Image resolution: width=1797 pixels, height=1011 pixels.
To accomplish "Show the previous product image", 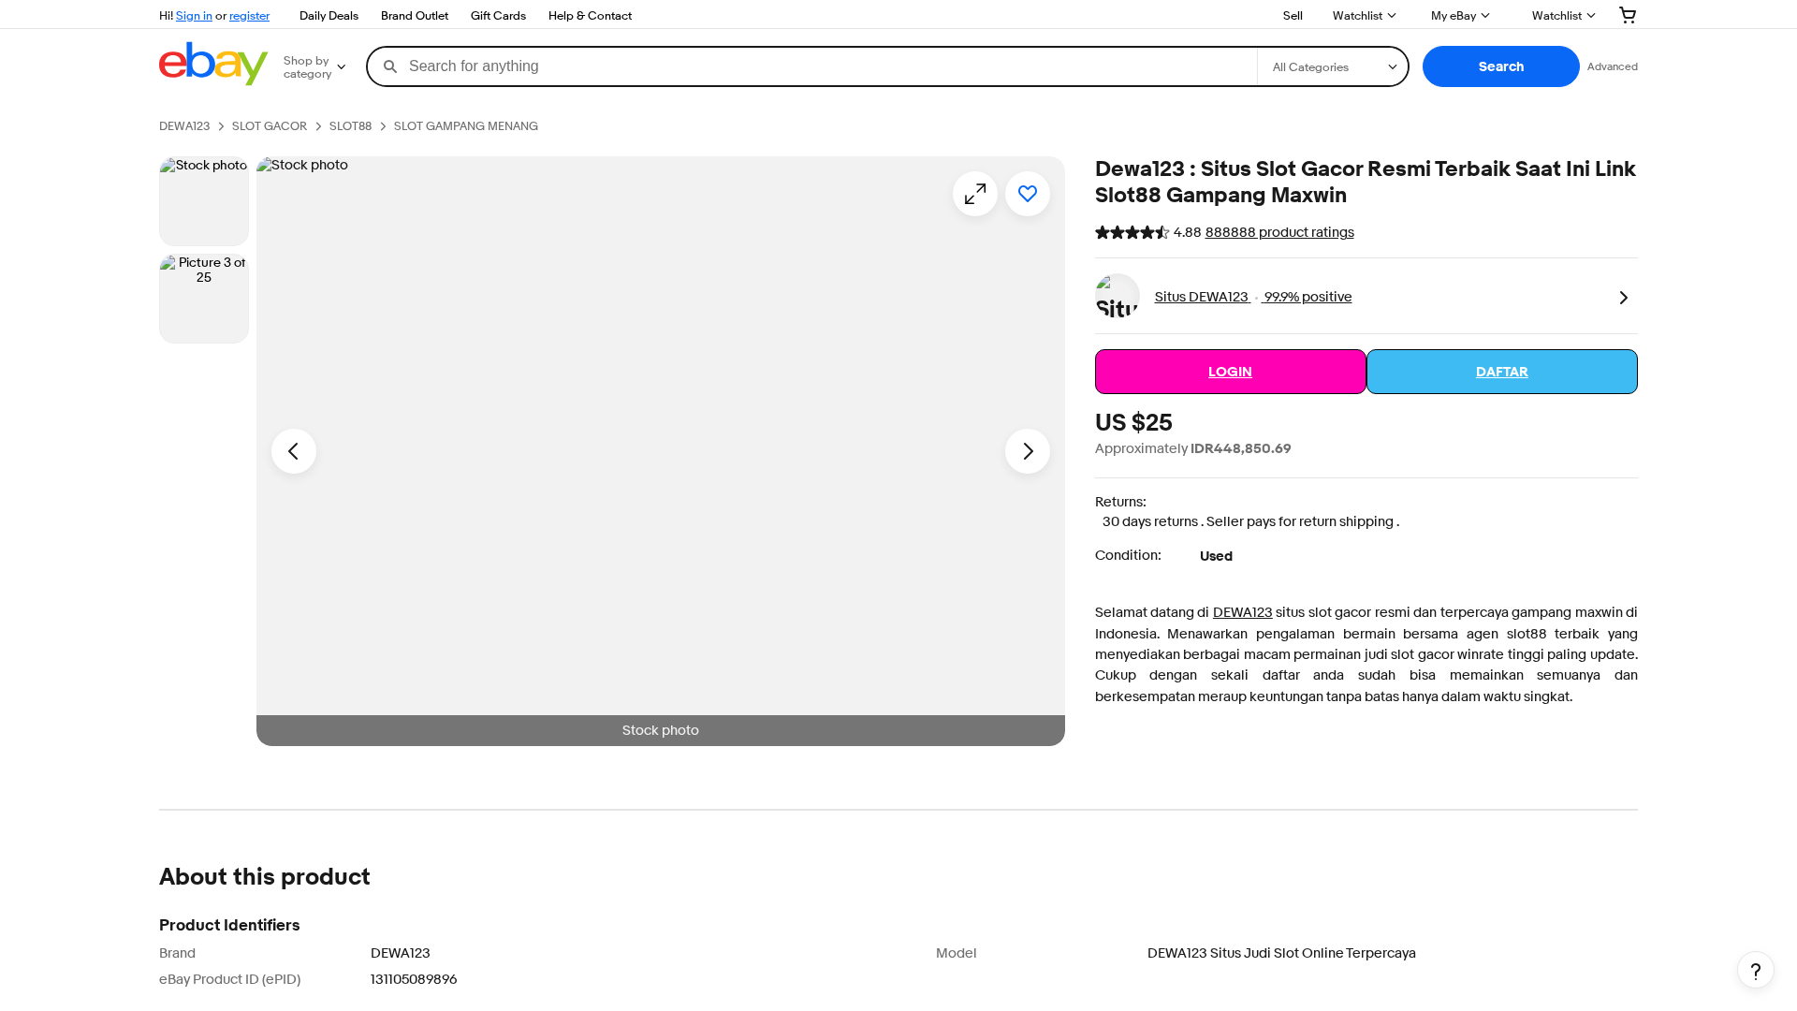I will pos(294,451).
